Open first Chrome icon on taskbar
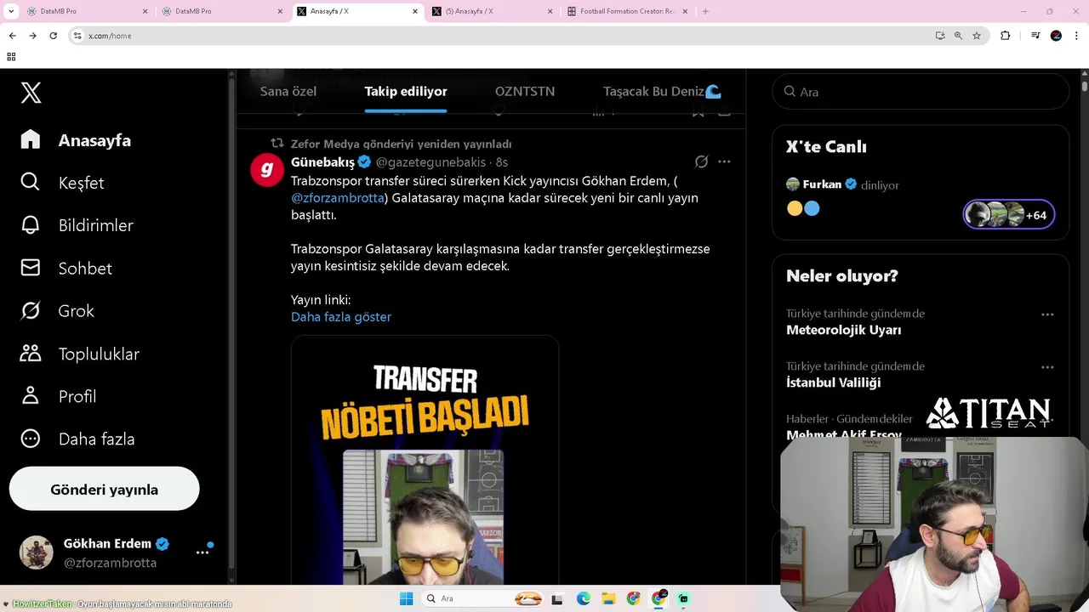 [633, 598]
